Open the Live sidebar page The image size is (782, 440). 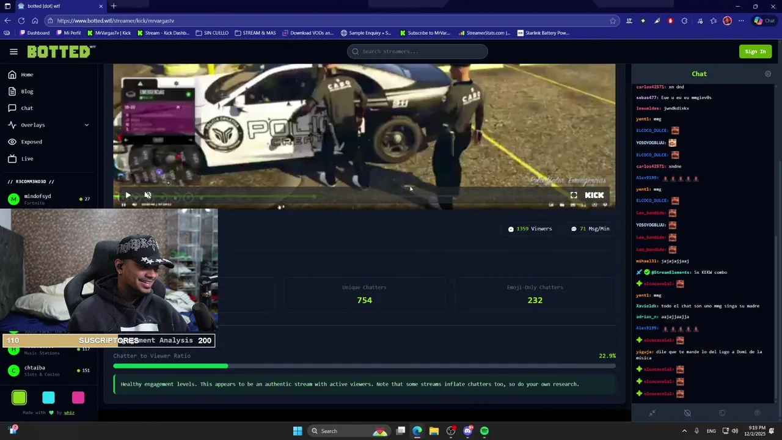click(x=49, y=159)
